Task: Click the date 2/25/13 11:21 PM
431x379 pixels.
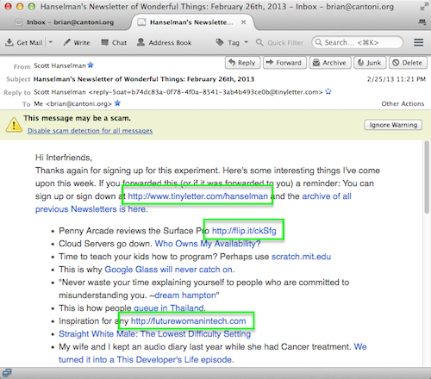Action: click(x=397, y=79)
